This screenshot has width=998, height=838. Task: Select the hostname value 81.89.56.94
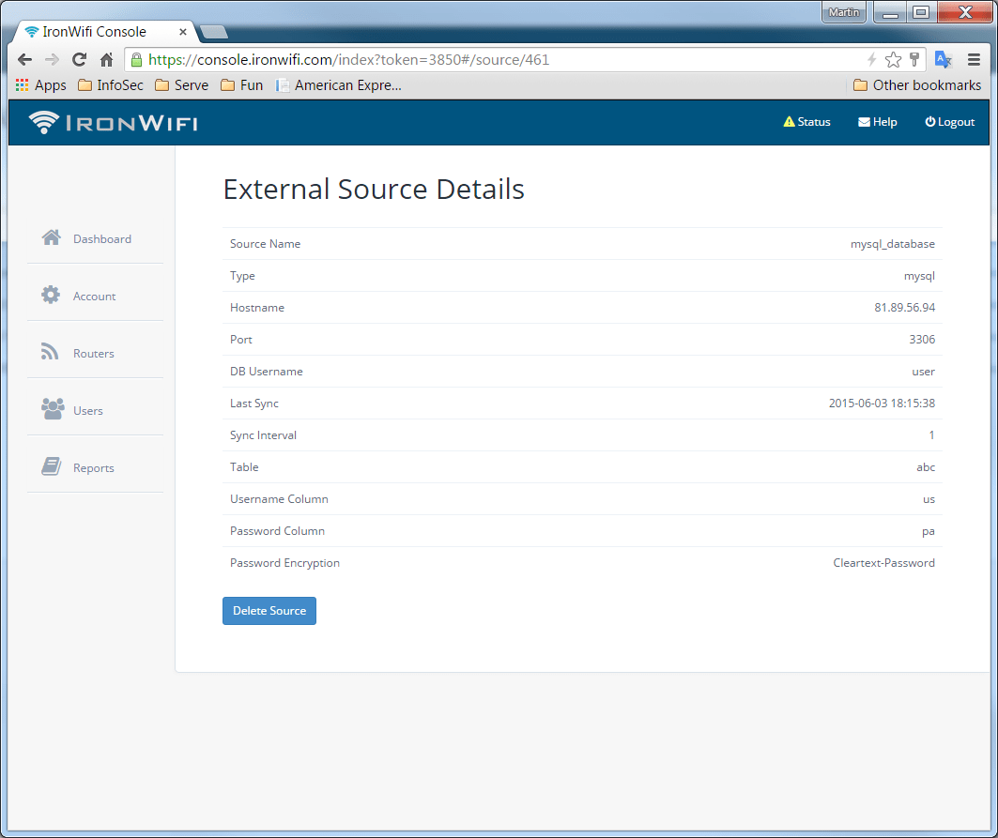pyautogui.click(x=904, y=308)
